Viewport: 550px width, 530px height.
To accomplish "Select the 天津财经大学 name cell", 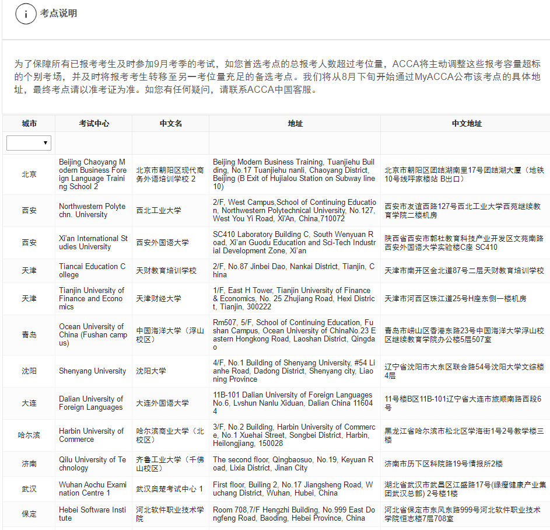I will 159,299.
